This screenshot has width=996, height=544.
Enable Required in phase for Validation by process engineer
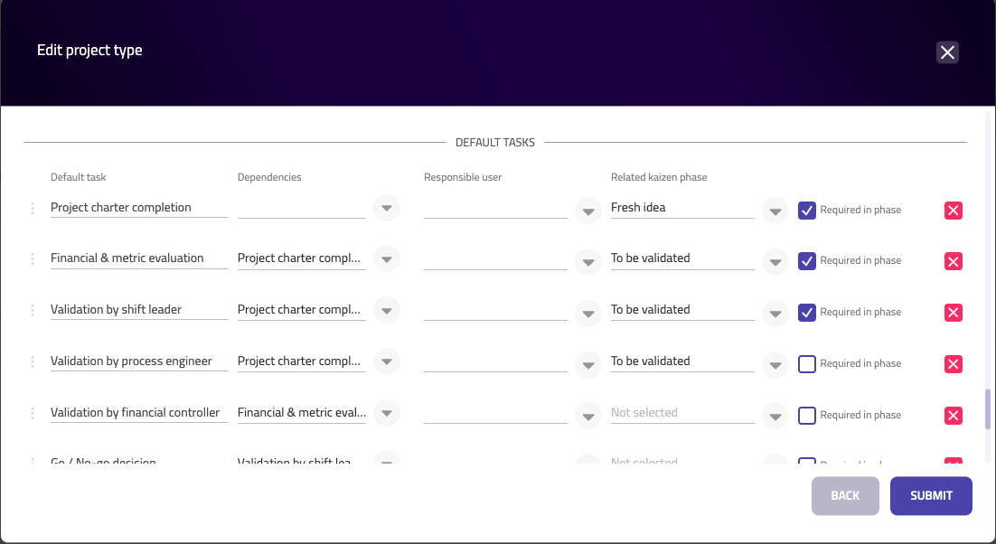[x=807, y=364]
